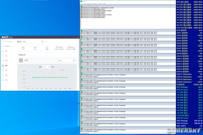Screen dimensions: 203x135
Task: Open the Window menu in Prime95
Action: (100, 3)
